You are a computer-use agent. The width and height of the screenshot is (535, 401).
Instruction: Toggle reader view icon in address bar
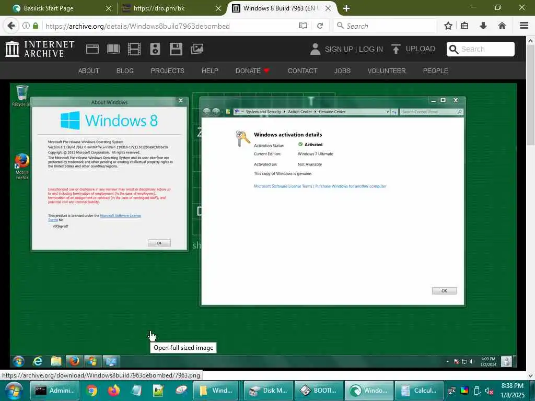303,26
